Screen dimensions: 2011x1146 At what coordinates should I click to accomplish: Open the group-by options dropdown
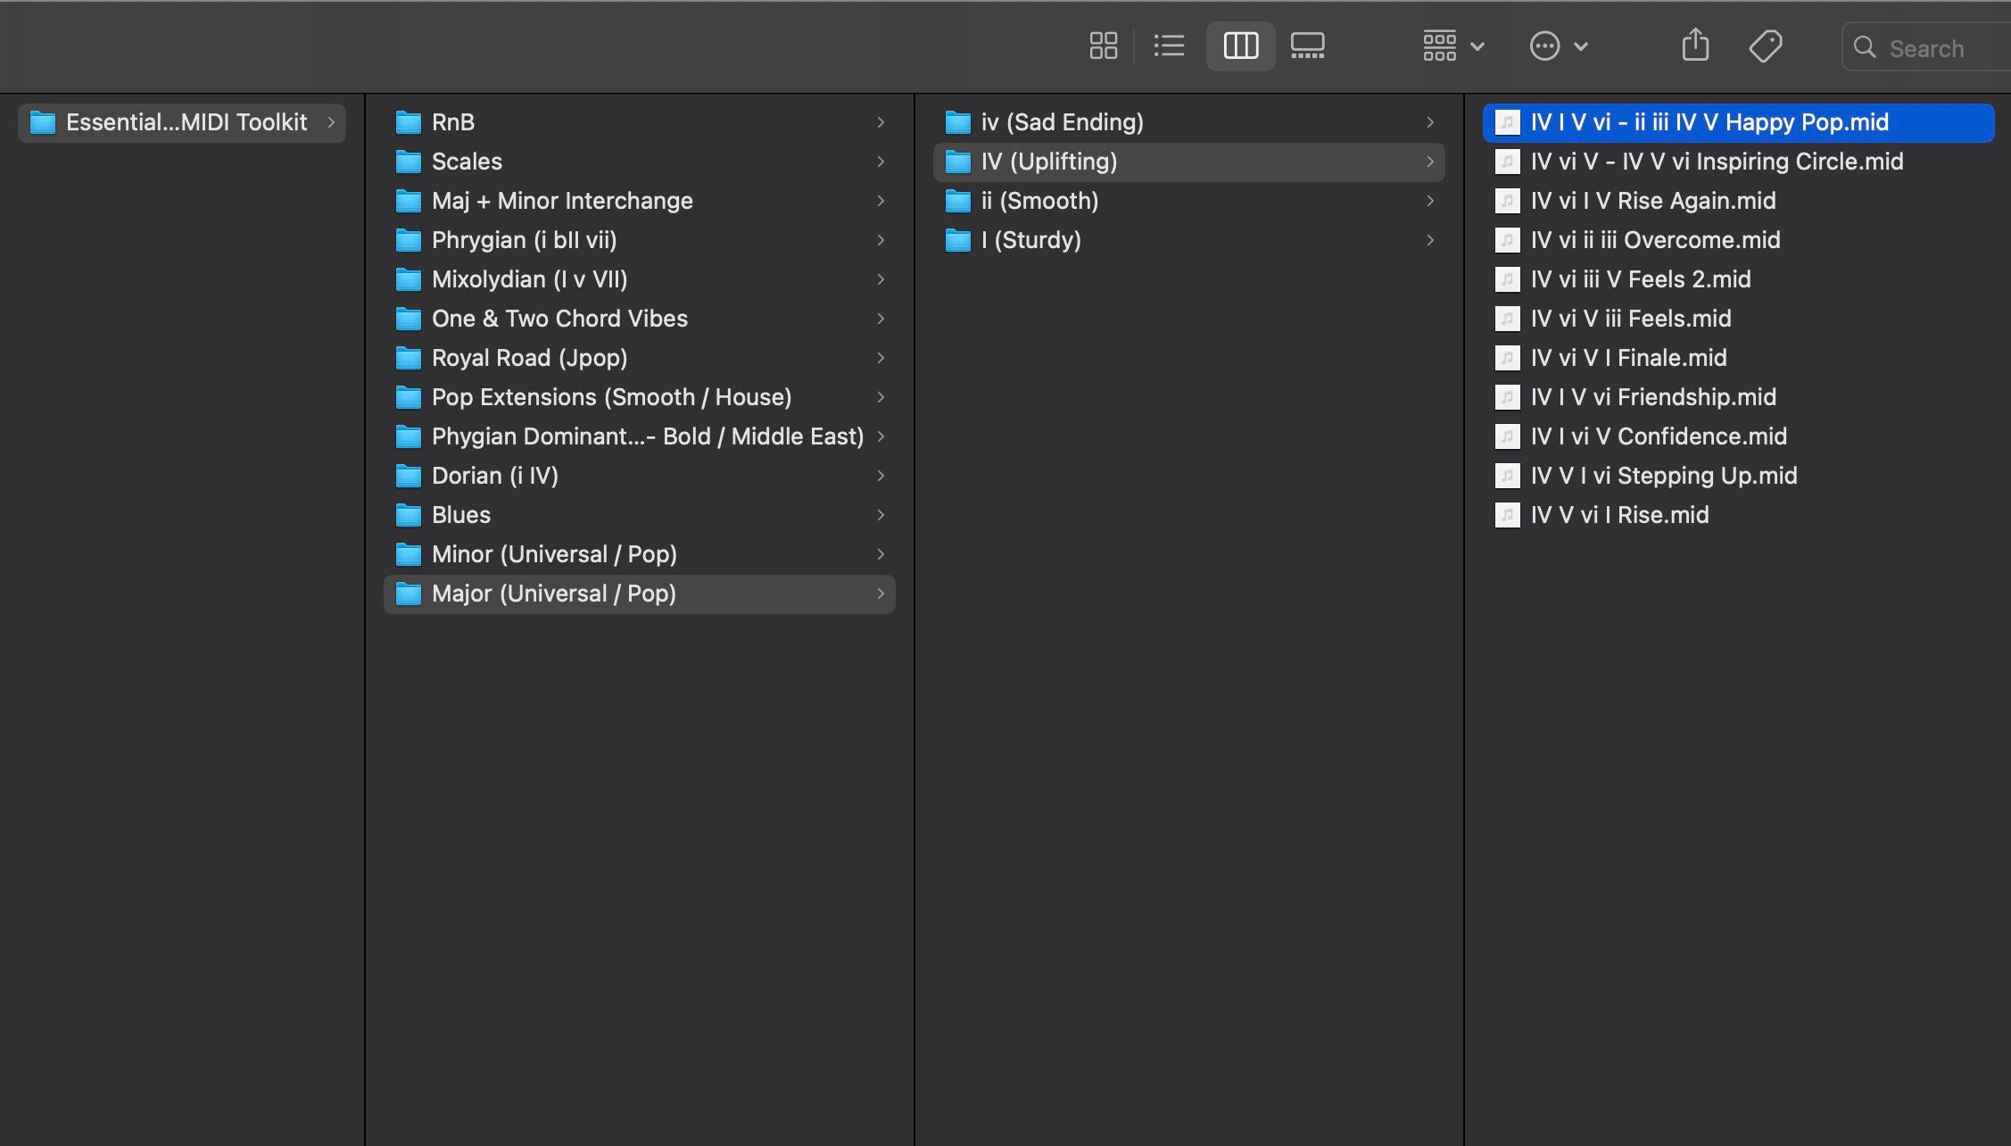coord(1452,46)
